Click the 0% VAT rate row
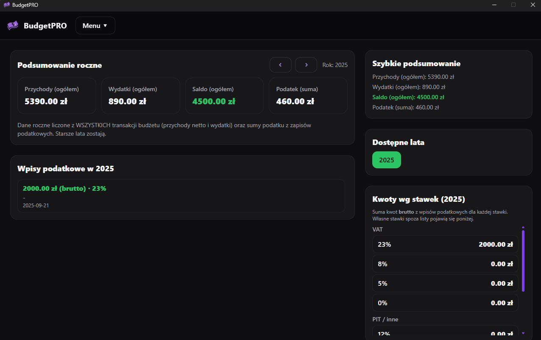Screen dimensions: 541x340 [445, 303]
